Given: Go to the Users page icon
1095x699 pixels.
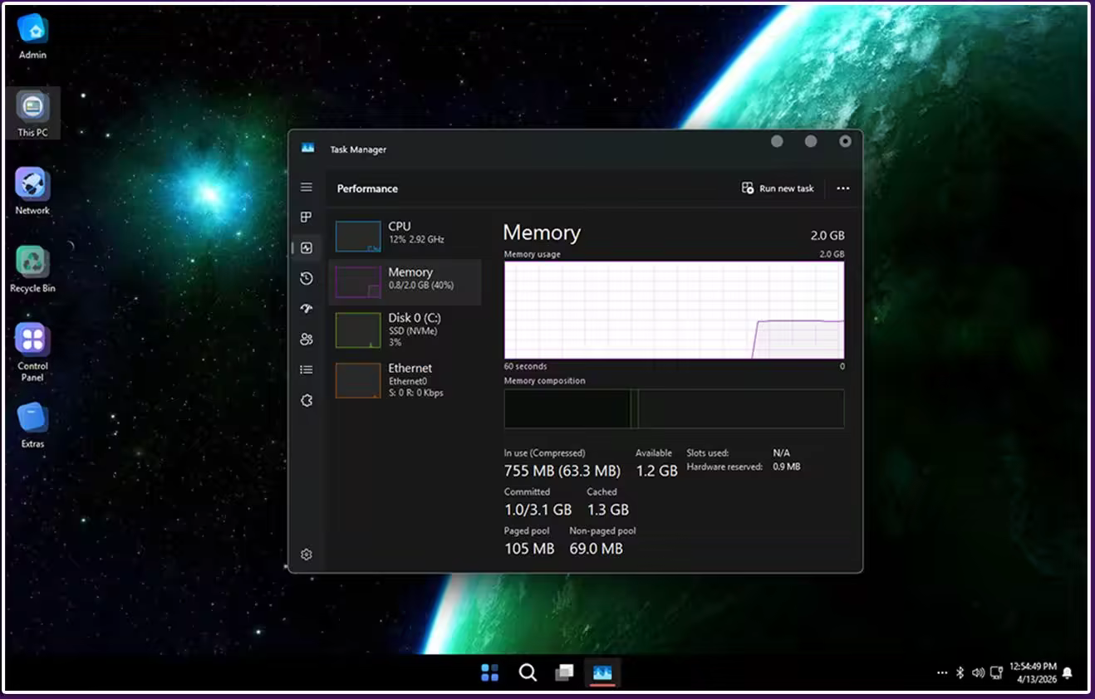Looking at the screenshot, I should [307, 339].
